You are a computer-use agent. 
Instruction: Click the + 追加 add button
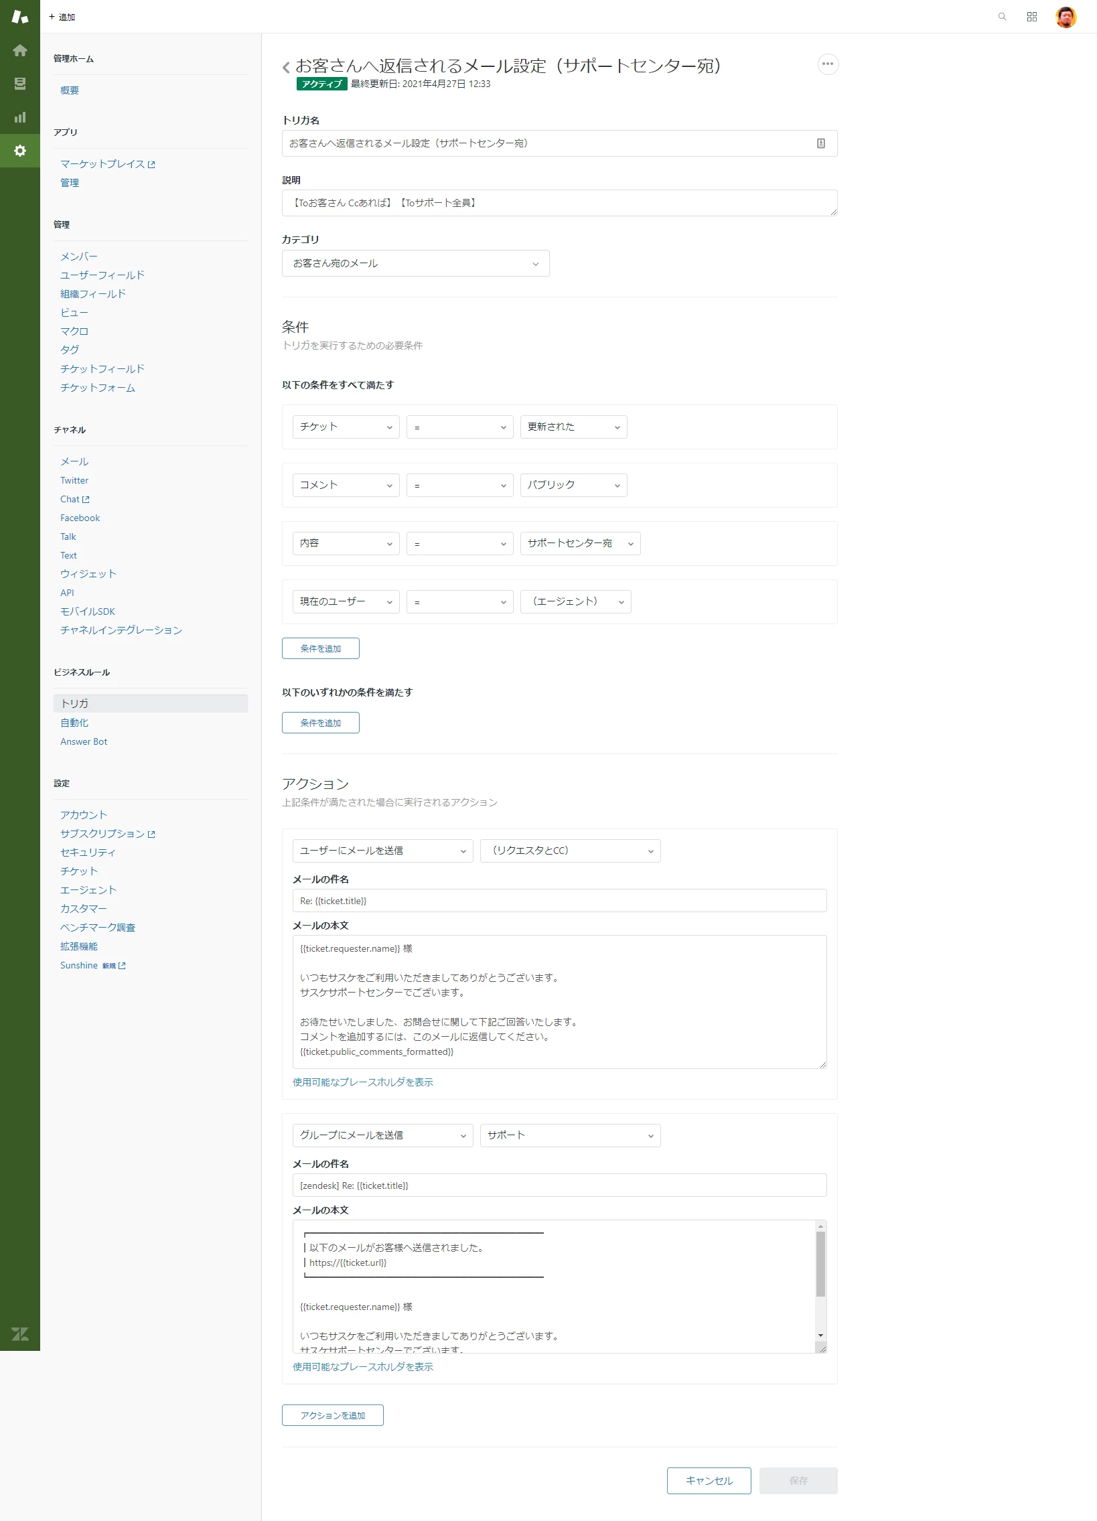62,17
